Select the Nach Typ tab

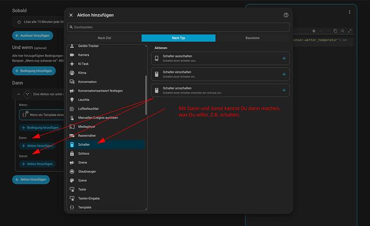(x=179, y=38)
